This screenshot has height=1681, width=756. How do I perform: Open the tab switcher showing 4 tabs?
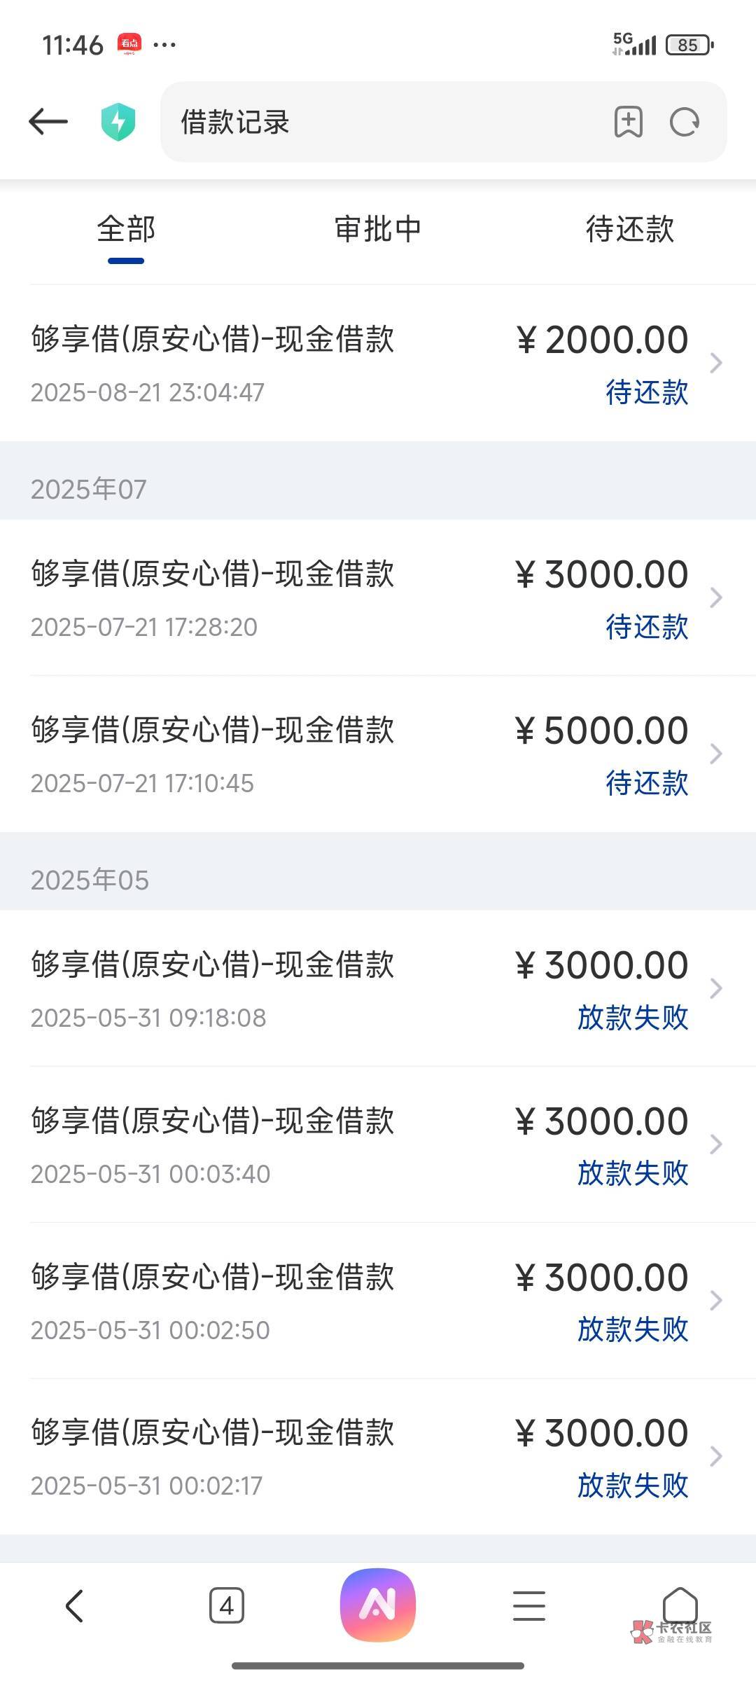[226, 1605]
